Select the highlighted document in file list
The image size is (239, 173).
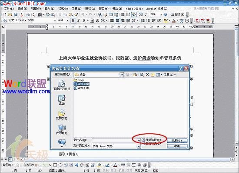(x=81, y=84)
